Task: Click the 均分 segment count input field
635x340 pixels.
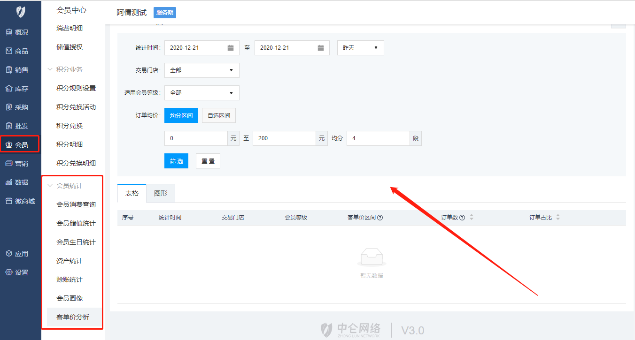Action: (378, 138)
